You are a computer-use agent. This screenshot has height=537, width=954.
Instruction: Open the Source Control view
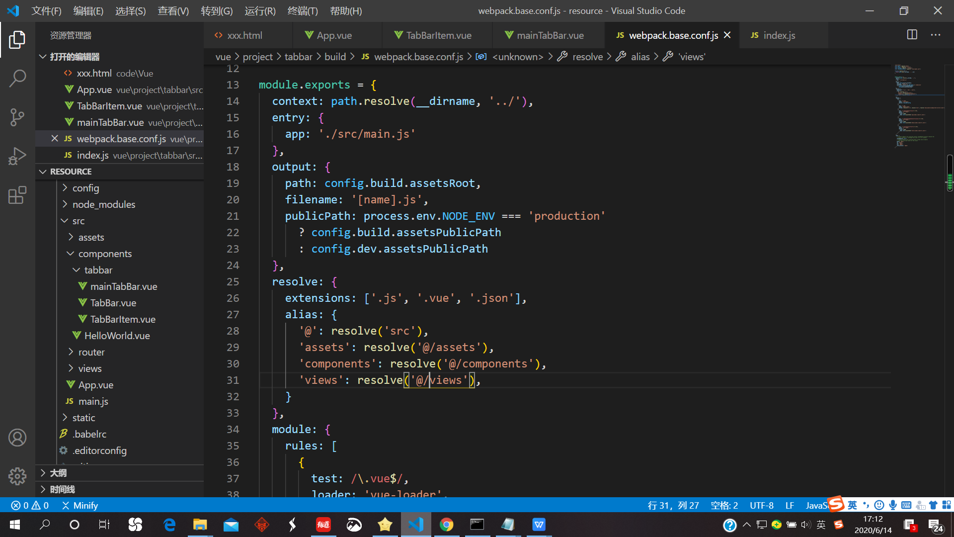point(17,117)
